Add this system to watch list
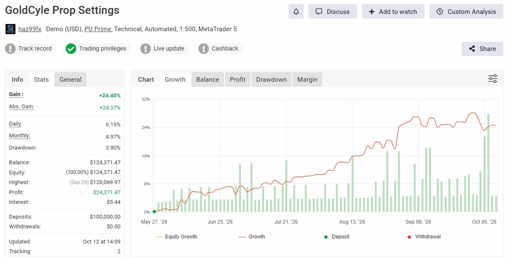 coord(393,12)
